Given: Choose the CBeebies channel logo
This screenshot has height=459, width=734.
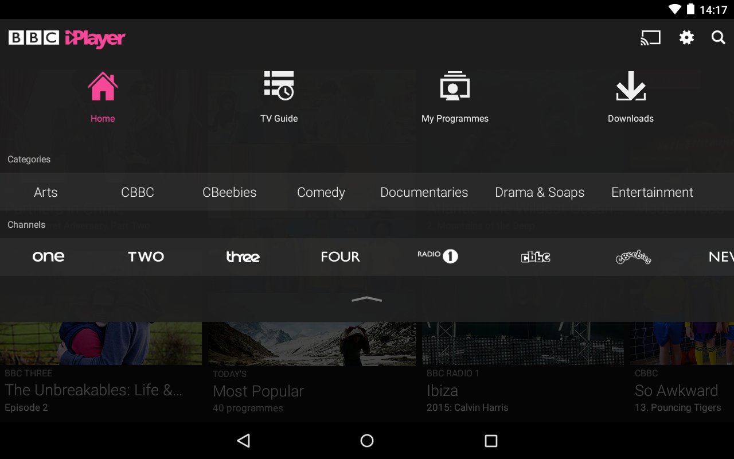Looking at the screenshot, I should click(633, 257).
